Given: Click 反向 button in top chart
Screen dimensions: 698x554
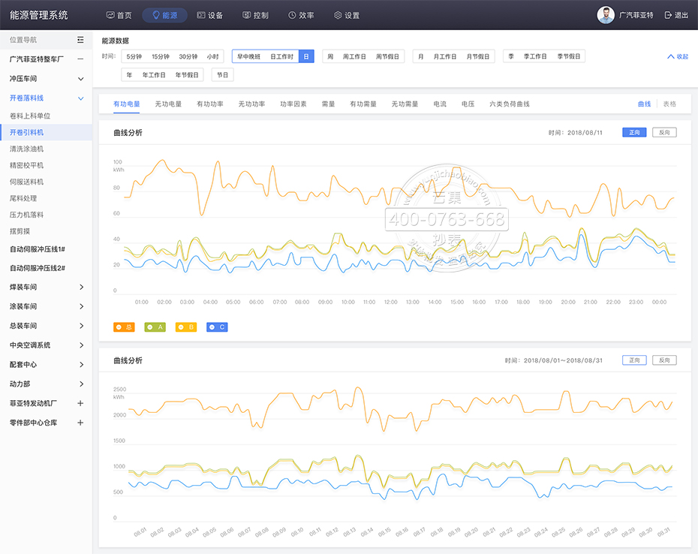Looking at the screenshot, I should [664, 133].
